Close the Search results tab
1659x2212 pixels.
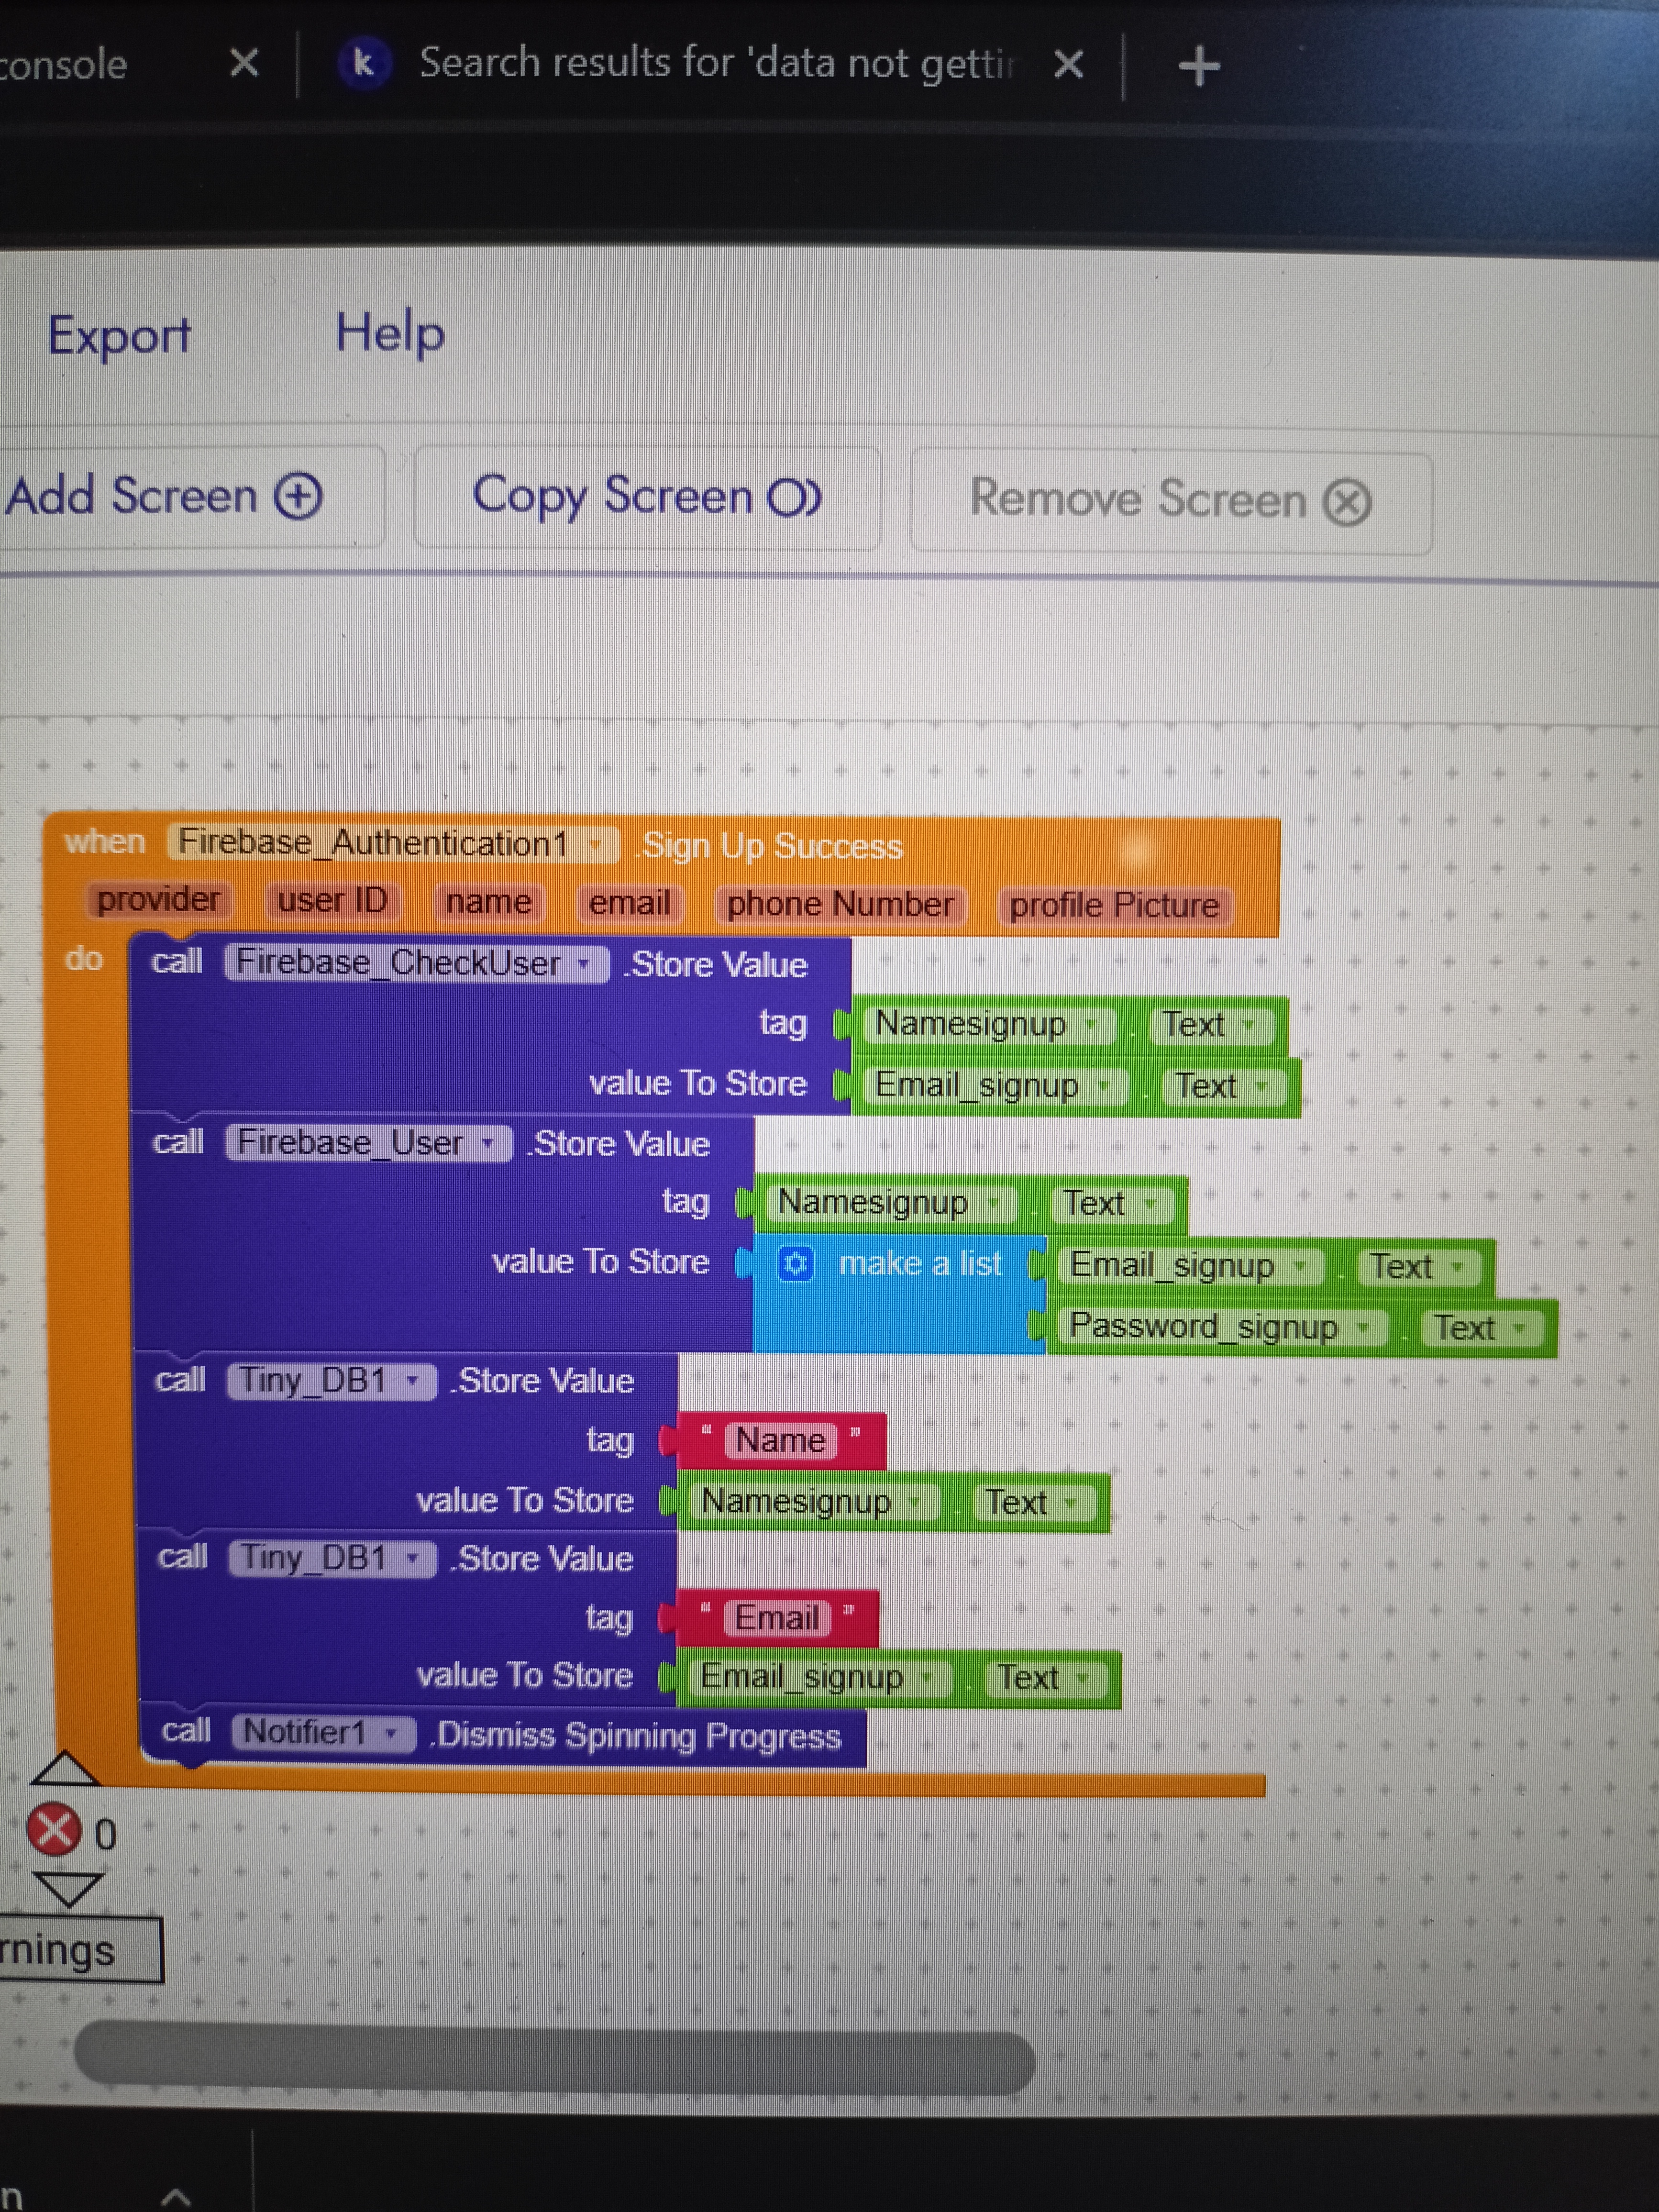tap(1068, 65)
